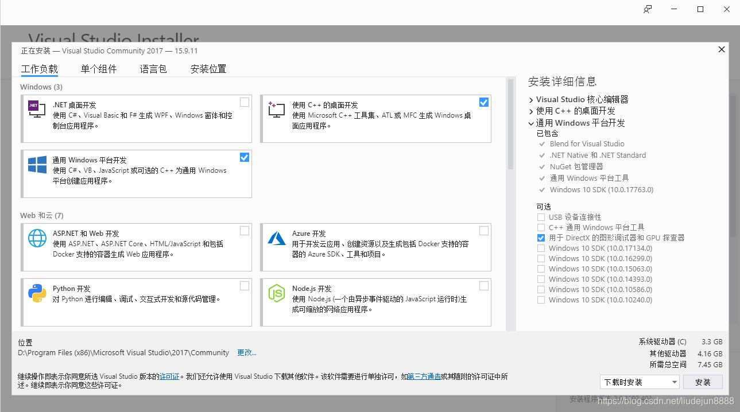Expand 使用 C++ 的桌面开发 details

(x=531, y=111)
